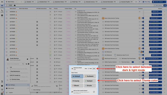This screenshot has width=167, height=95.
Task: Expand row details for order 6419933
Action: 165,18
